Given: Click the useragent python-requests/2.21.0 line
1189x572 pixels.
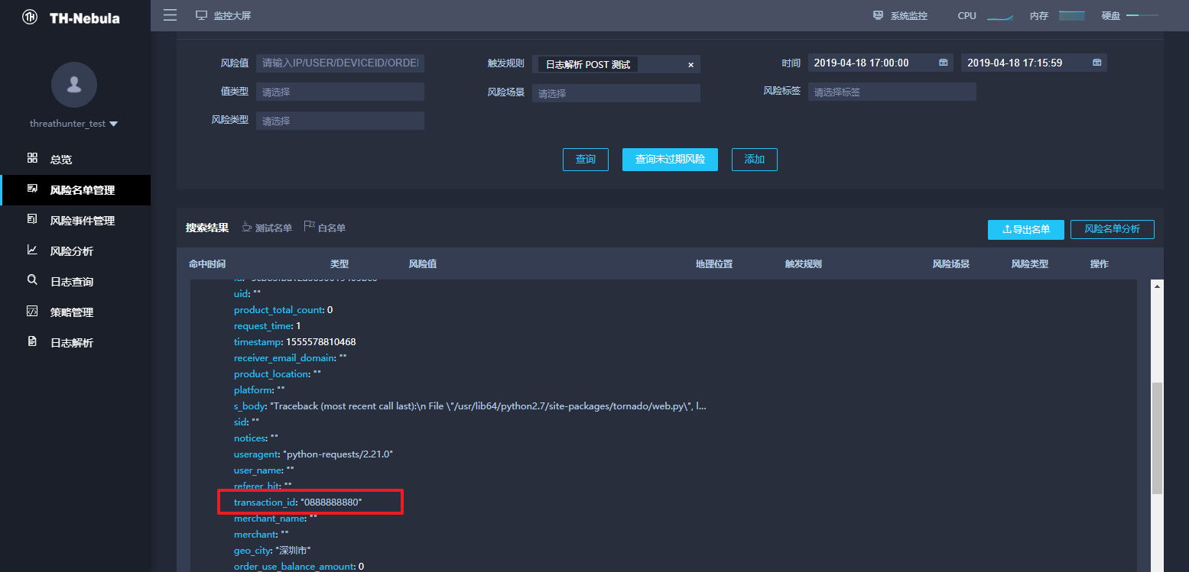Looking at the screenshot, I should click(313, 454).
